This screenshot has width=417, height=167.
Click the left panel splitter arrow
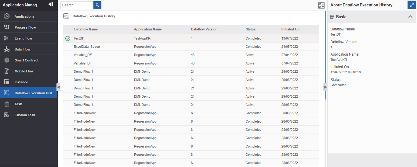[x=59, y=87]
